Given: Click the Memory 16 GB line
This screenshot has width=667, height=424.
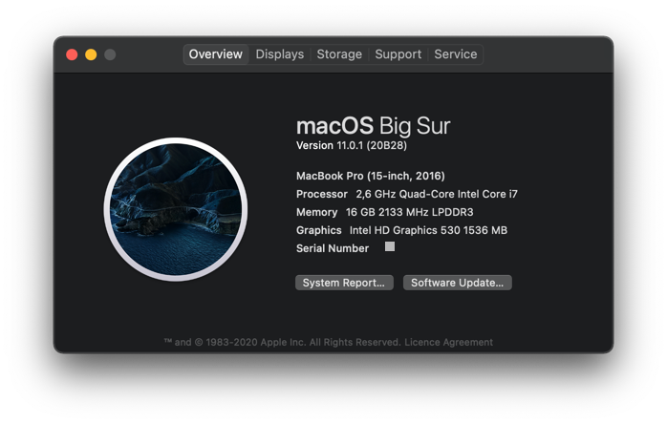Looking at the screenshot, I should tap(384, 212).
